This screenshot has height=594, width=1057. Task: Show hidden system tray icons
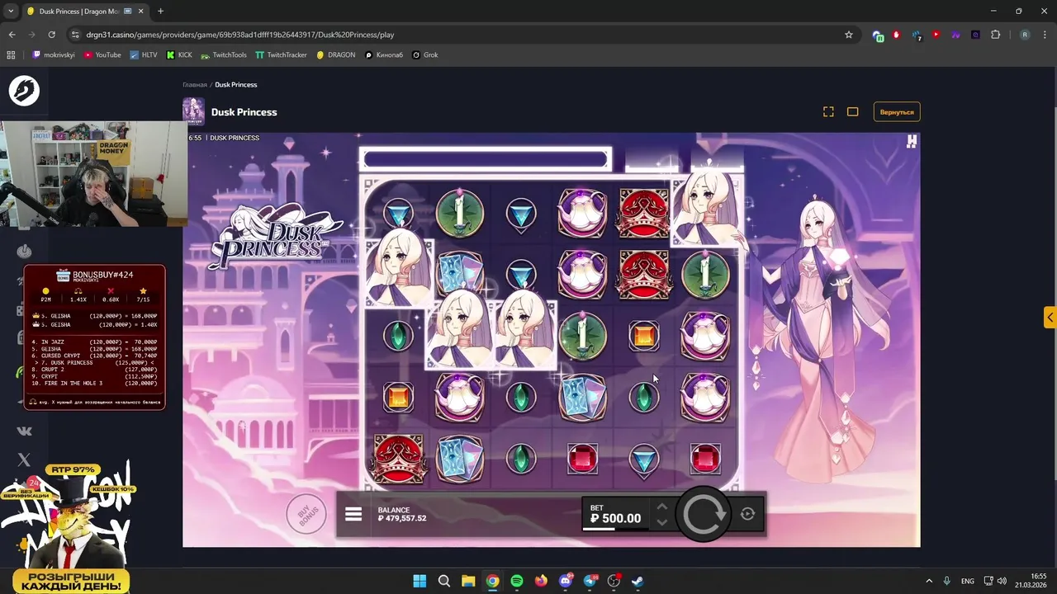click(x=929, y=581)
